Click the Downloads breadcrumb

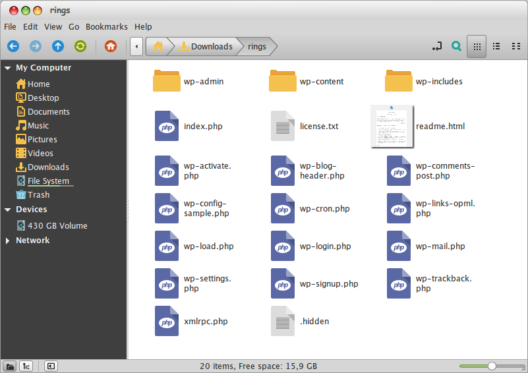coord(206,46)
